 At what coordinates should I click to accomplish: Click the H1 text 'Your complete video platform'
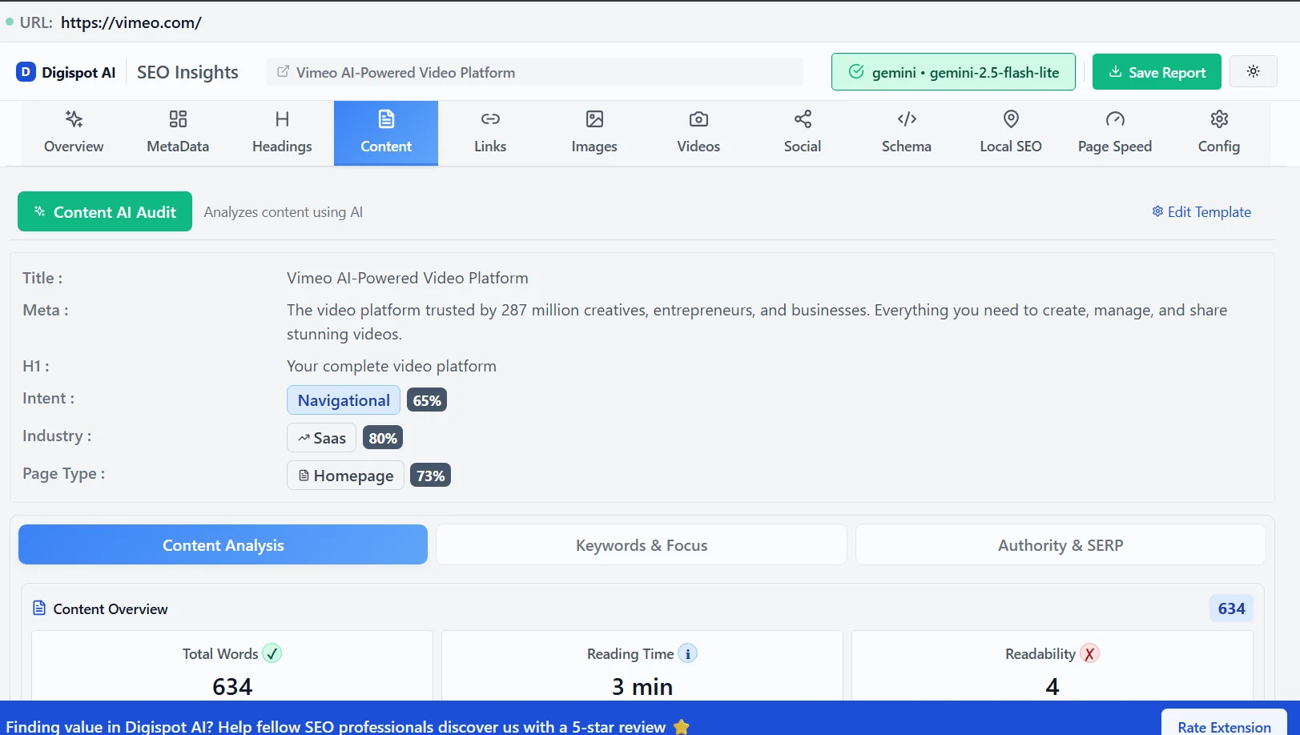click(392, 366)
